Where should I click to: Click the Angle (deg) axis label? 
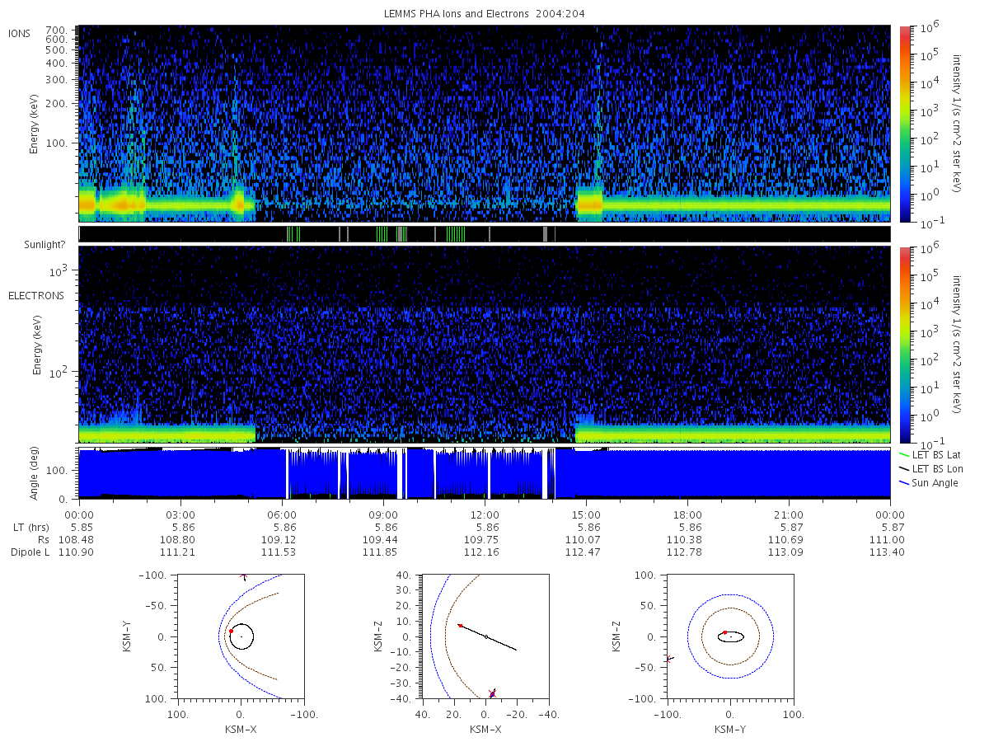pyautogui.click(x=38, y=474)
